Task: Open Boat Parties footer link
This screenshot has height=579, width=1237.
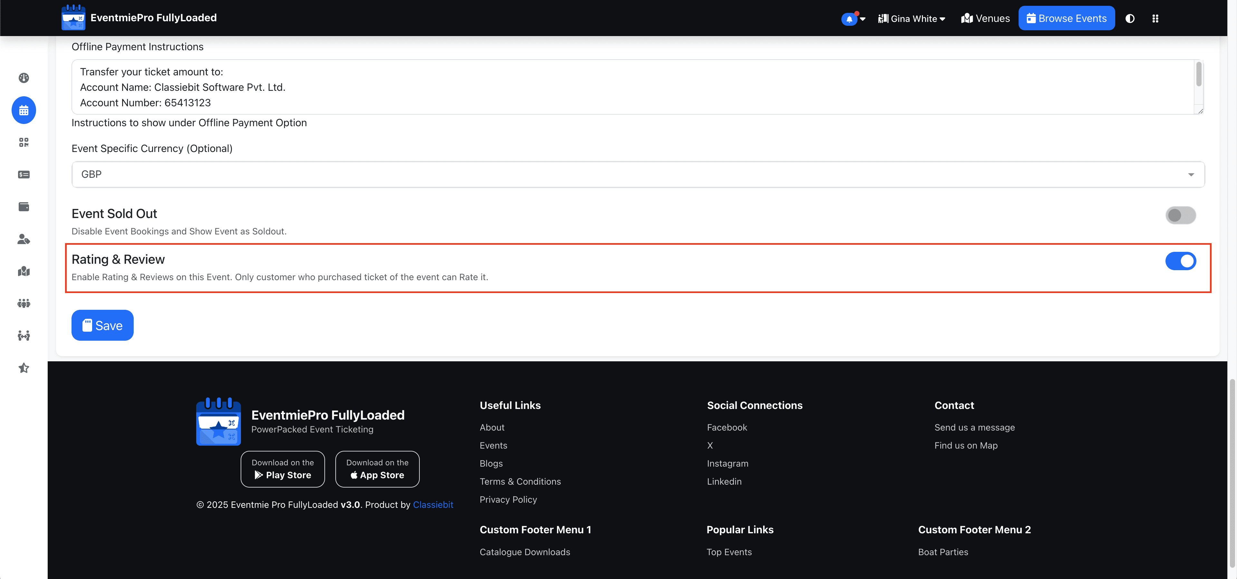Action: click(943, 552)
